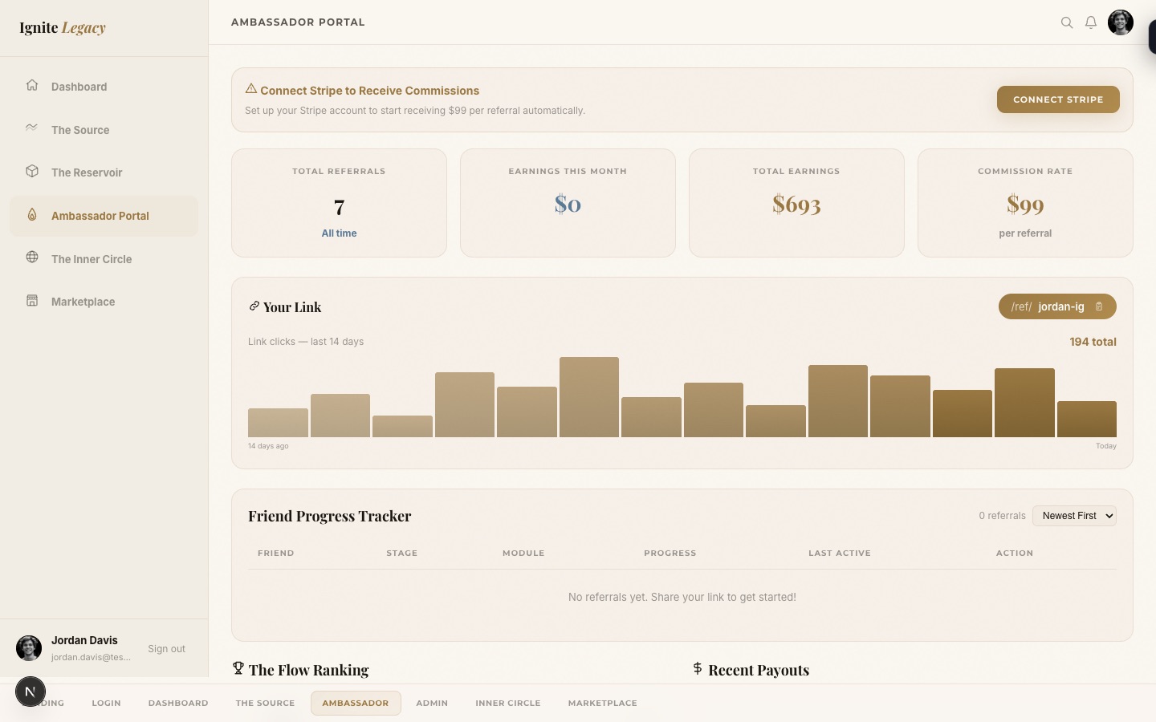Click the tallest bar in the link clicks chart
Viewport: 1156px width, 722px height.
tap(589, 397)
